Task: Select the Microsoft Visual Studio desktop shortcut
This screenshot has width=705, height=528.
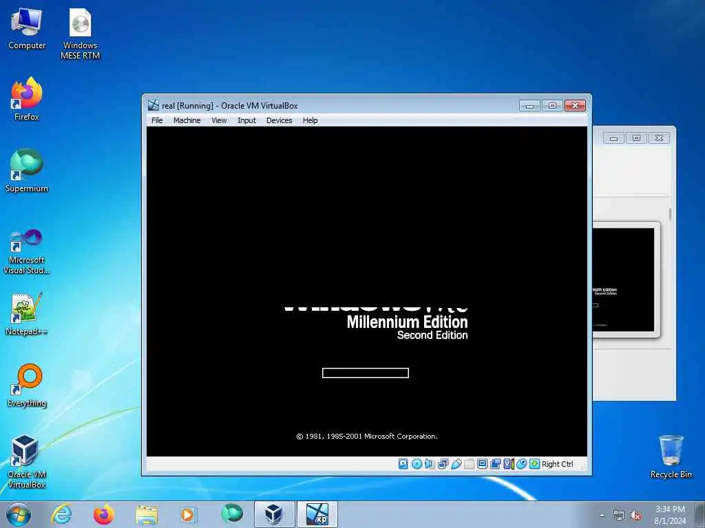Action: 27,252
